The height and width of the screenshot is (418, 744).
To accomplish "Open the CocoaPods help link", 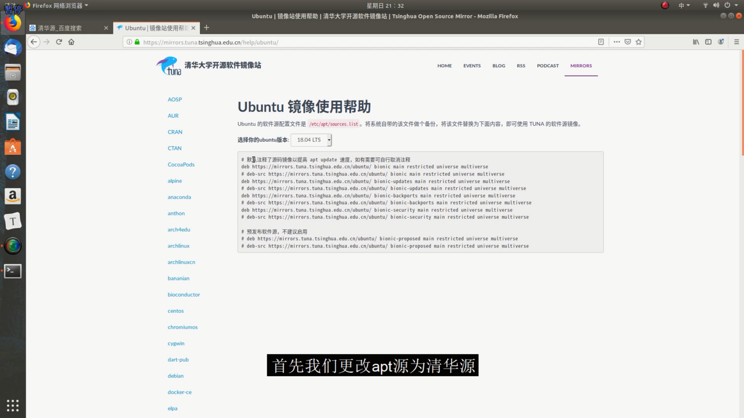I will click(181, 164).
